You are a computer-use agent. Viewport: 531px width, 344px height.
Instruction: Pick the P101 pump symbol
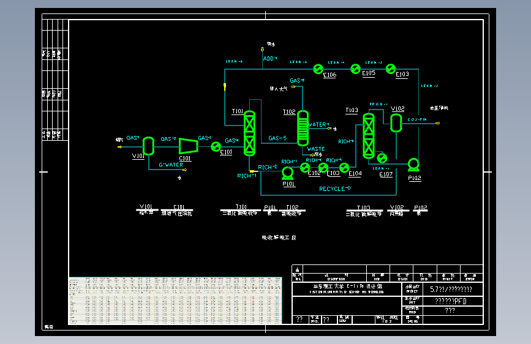pyautogui.click(x=288, y=173)
